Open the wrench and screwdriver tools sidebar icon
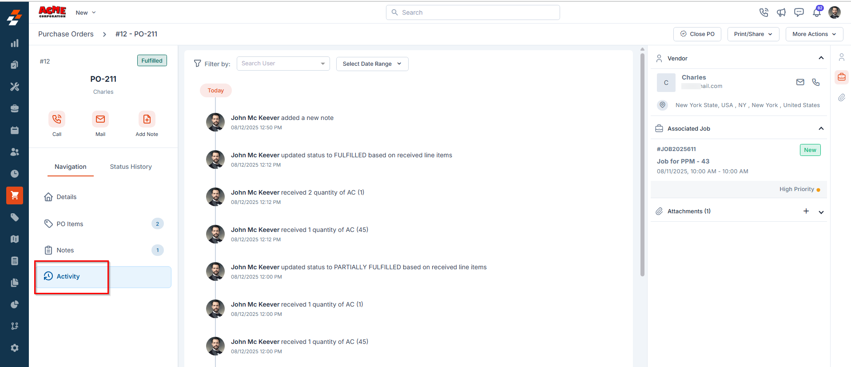This screenshot has width=851, height=367. pos(15,87)
